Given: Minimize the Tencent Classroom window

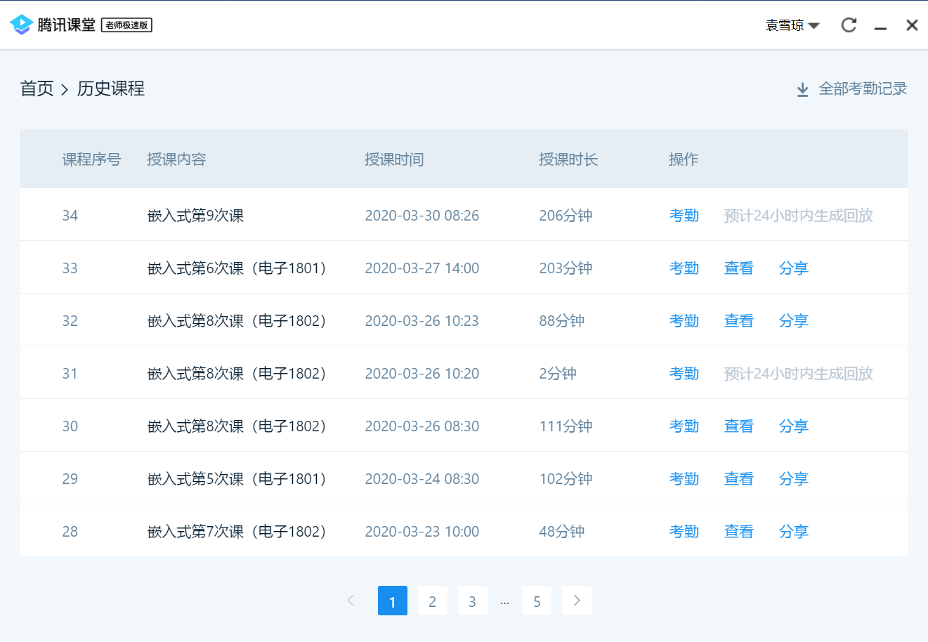Looking at the screenshot, I should pos(880,26).
